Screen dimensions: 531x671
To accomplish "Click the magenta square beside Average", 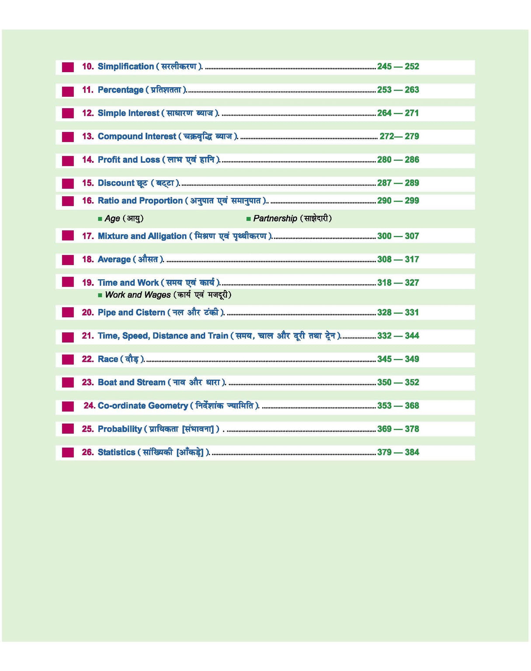I will (x=68, y=260).
